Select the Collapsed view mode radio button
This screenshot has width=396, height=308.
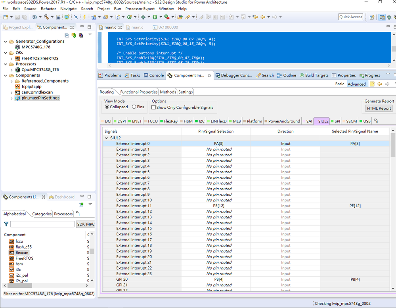tap(107, 107)
